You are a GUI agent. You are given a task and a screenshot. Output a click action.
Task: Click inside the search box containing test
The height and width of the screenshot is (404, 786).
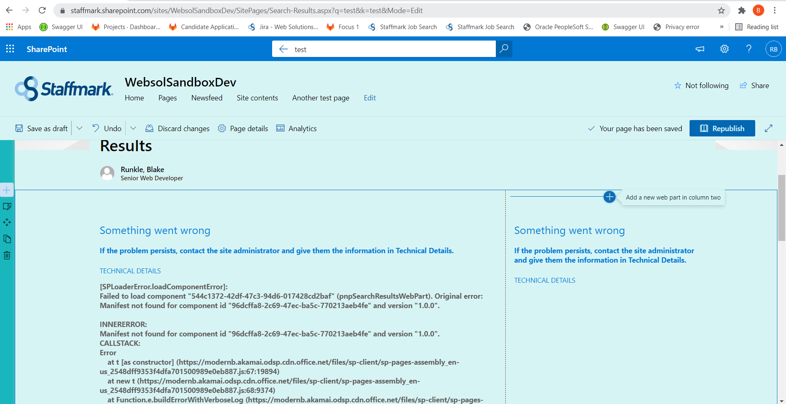[x=369, y=49]
